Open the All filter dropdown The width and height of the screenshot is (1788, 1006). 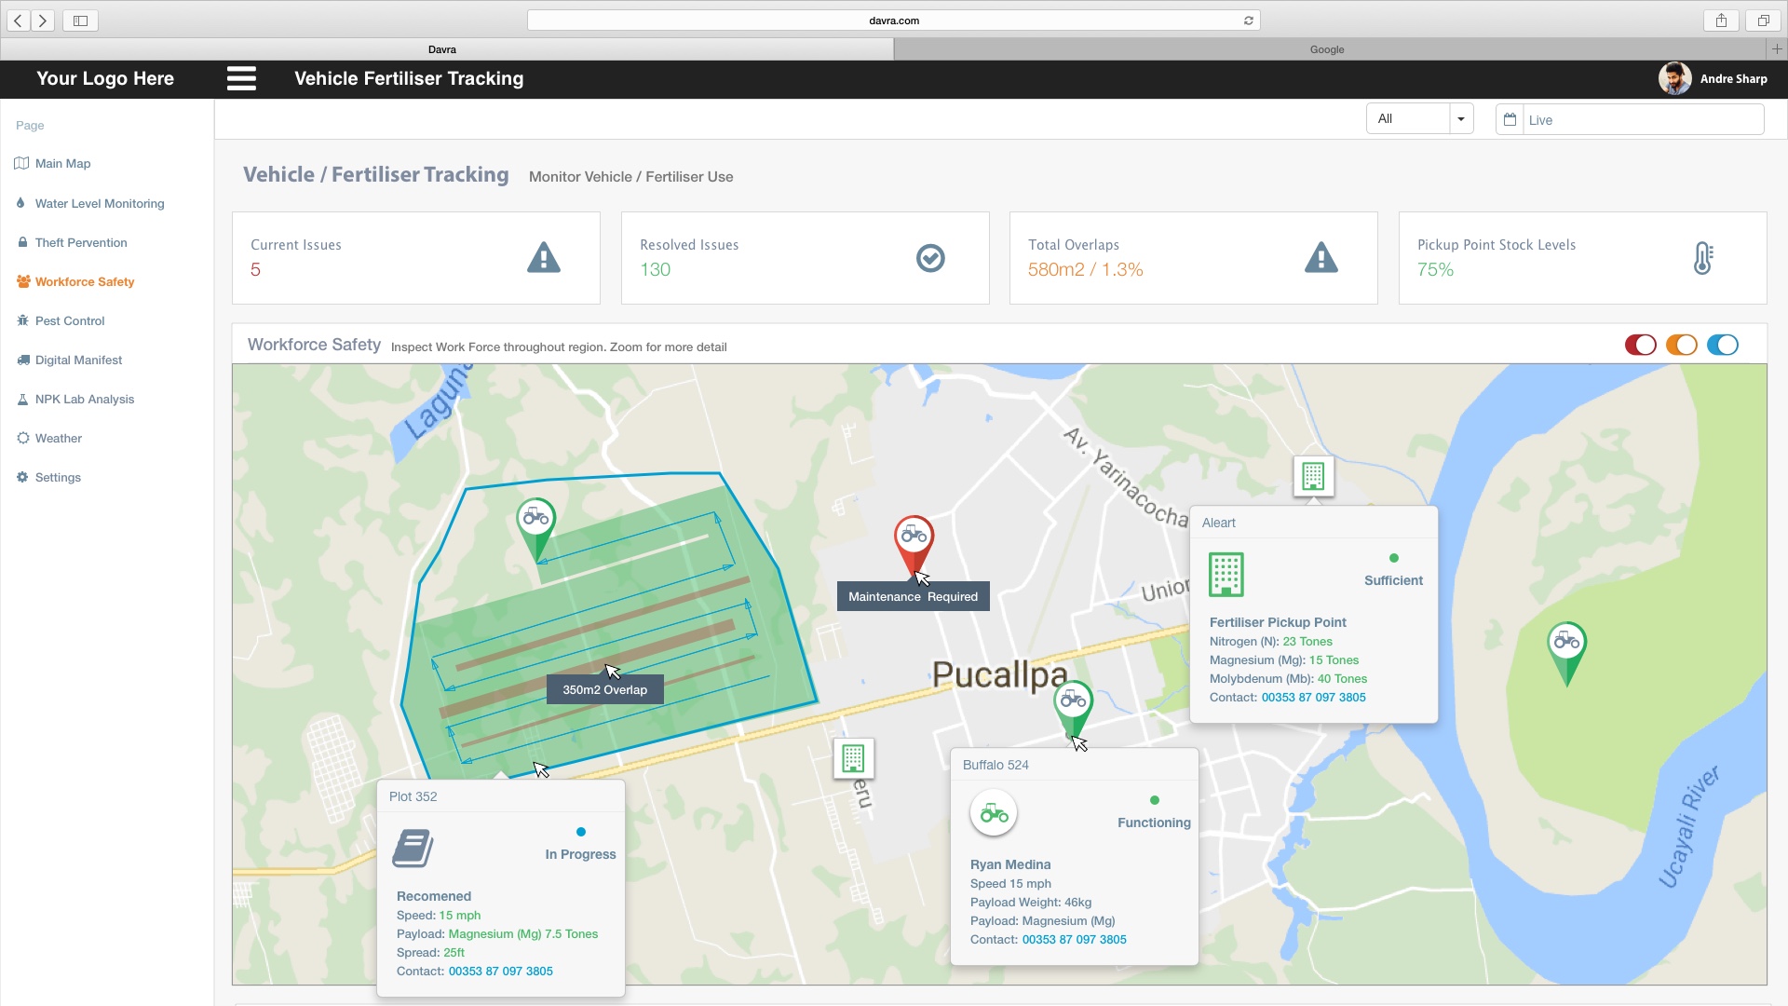point(1419,118)
